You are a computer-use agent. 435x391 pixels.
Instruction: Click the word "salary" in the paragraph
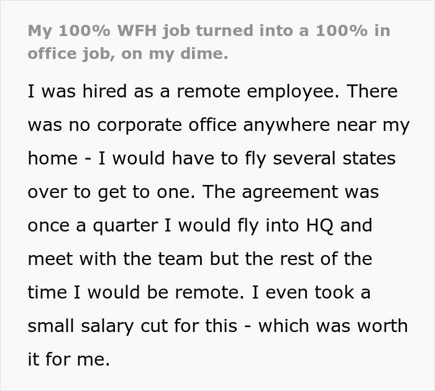coord(108,326)
